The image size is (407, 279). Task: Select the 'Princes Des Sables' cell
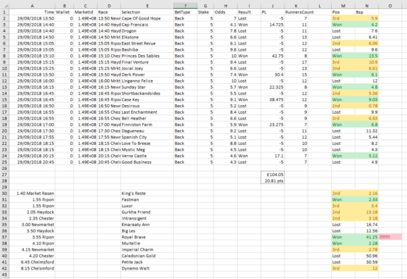click(147, 56)
